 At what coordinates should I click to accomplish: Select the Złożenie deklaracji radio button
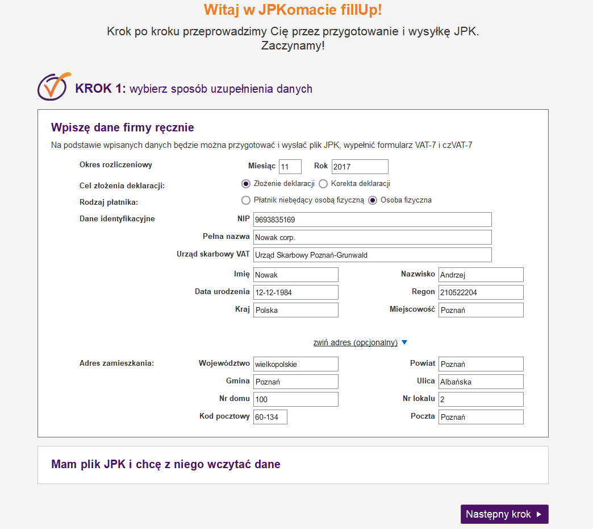point(246,184)
